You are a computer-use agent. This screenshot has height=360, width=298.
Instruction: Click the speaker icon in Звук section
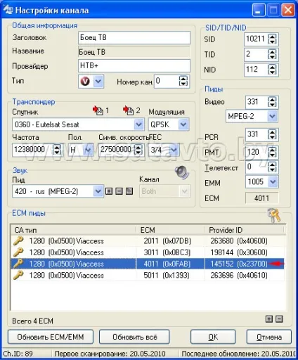182,172
